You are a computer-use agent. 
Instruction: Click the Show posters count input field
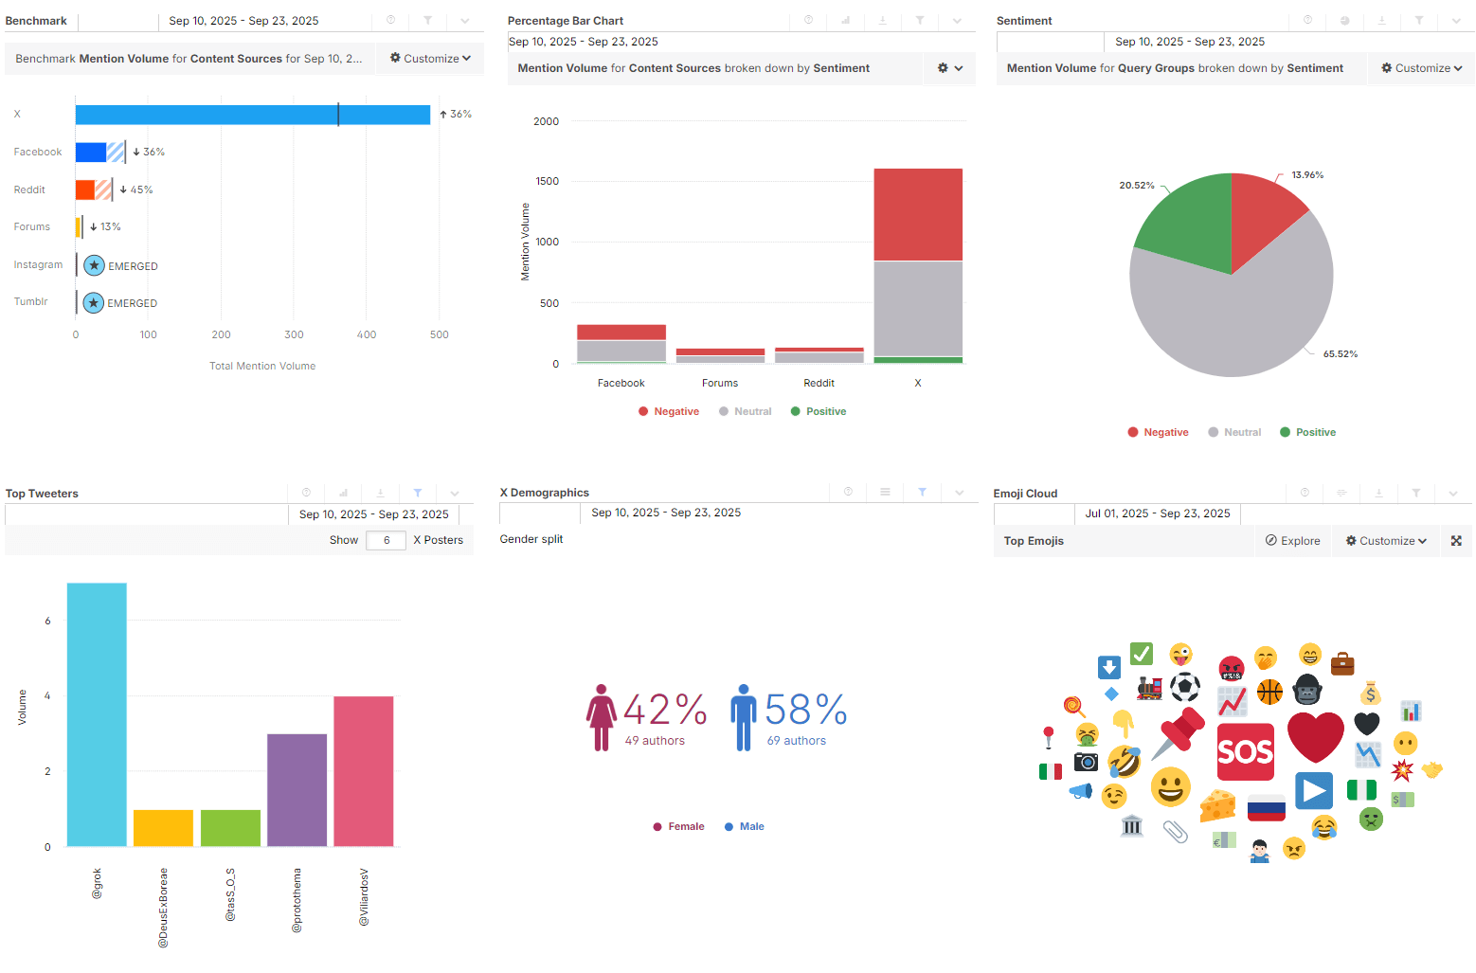click(387, 540)
